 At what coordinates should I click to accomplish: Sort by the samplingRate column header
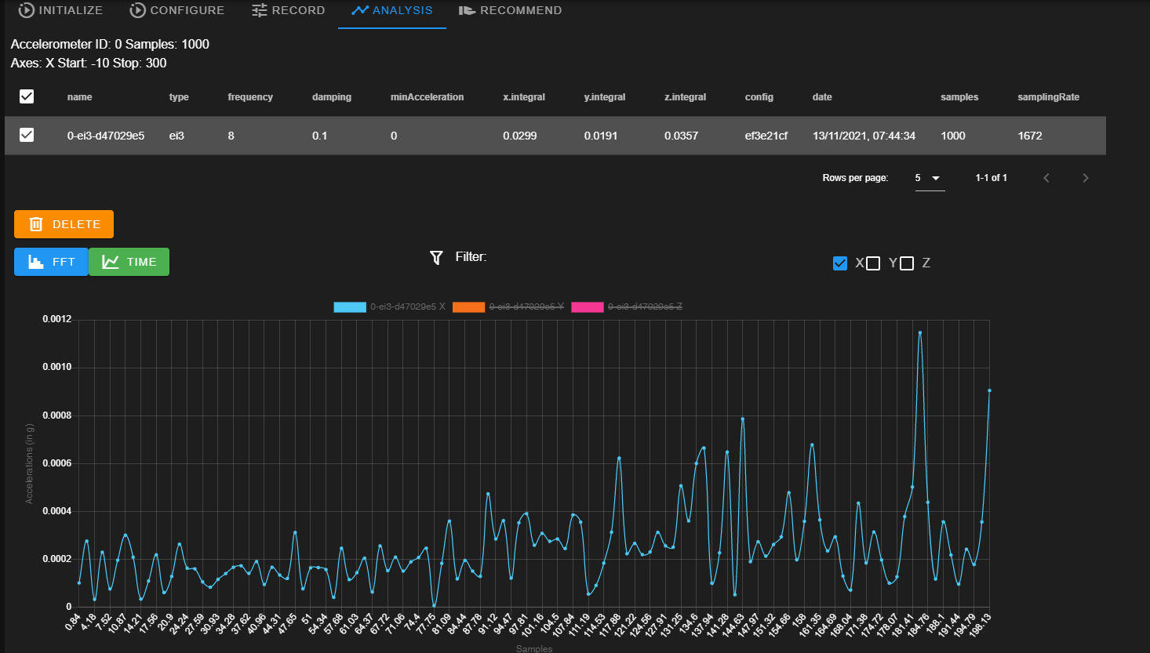pos(1049,97)
